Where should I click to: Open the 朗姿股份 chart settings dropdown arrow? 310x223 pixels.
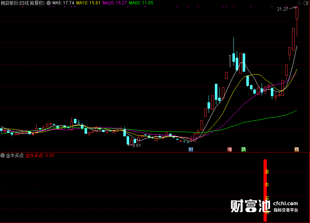(x=49, y=3)
